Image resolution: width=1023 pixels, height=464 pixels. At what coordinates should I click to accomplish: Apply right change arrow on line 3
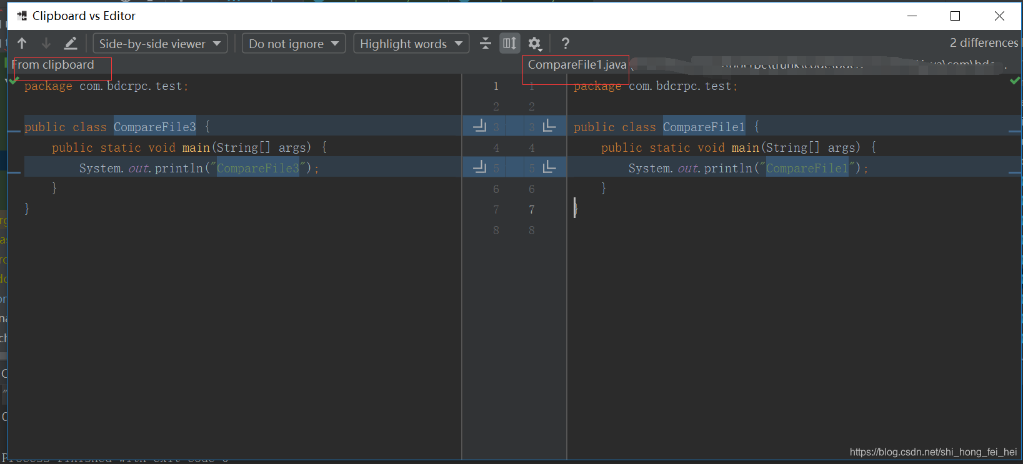point(549,126)
